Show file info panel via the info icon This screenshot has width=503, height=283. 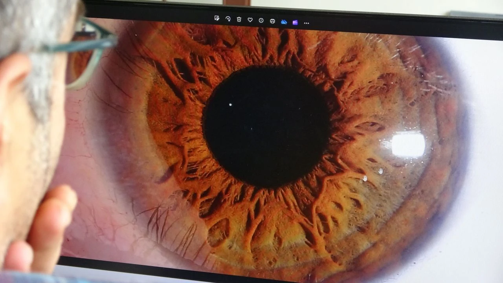click(x=261, y=20)
